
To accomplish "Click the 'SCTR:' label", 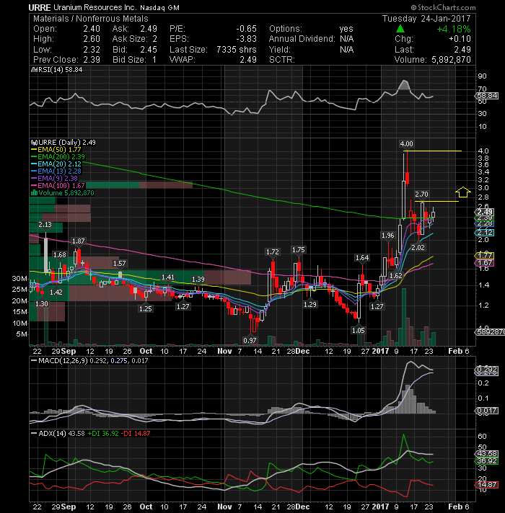I will tap(281, 60).
